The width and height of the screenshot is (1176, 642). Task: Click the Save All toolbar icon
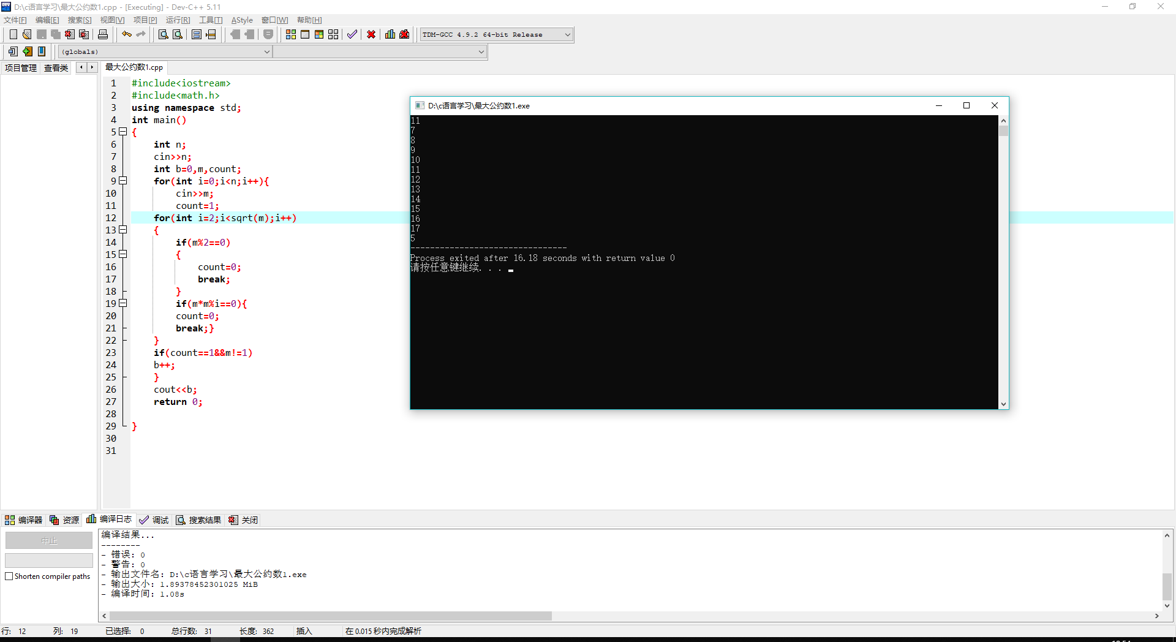56,34
